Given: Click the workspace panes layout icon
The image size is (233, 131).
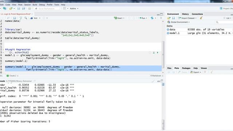Looking at the screenshot, I should click(64, 8).
